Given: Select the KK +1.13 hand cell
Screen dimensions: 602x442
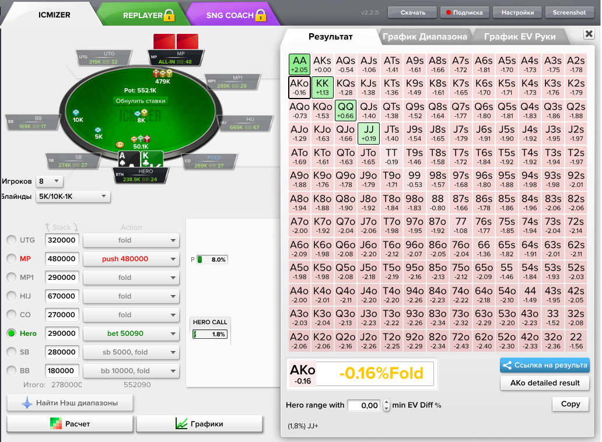Looking at the screenshot, I should point(323,87).
